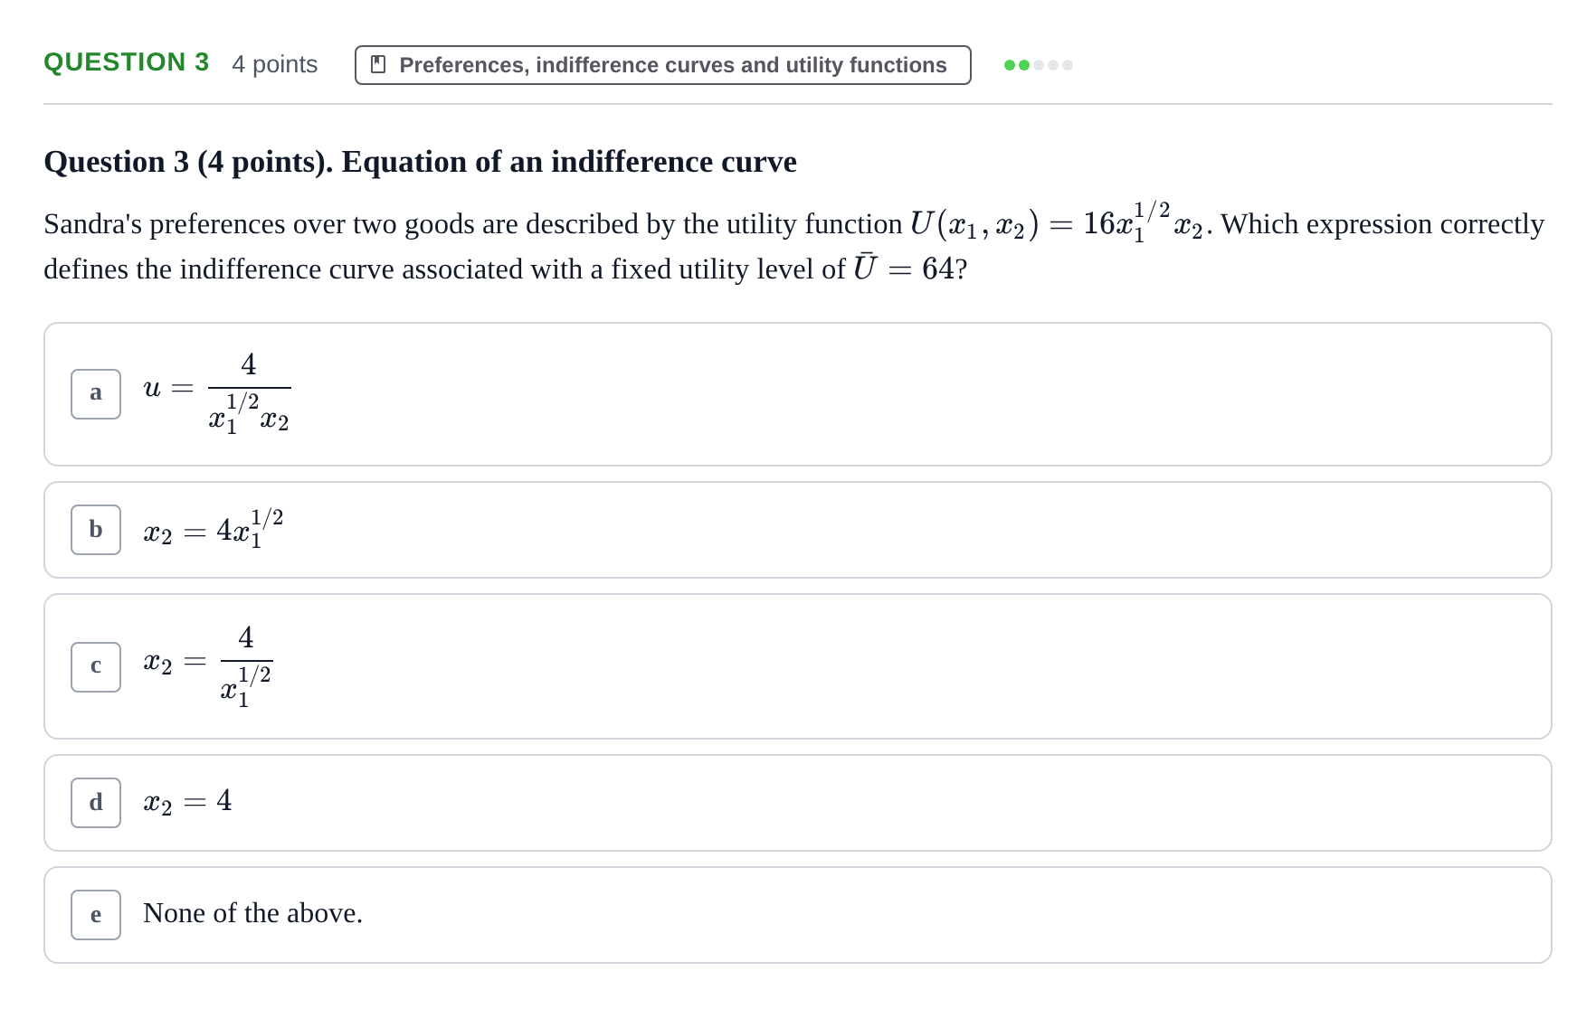Click the 4 points label

(275, 64)
